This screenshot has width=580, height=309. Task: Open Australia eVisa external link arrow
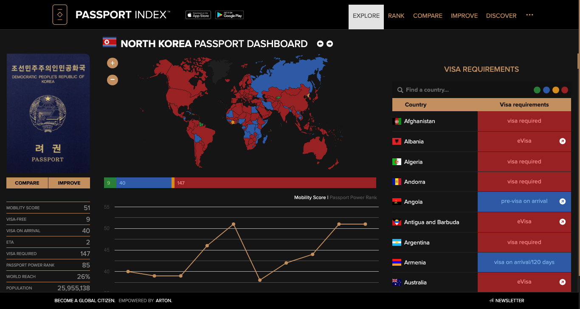click(x=563, y=282)
